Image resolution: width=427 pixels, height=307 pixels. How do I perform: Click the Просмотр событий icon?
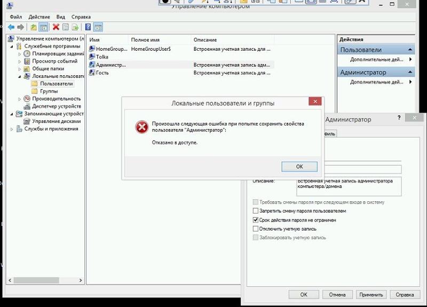coord(27,61)
